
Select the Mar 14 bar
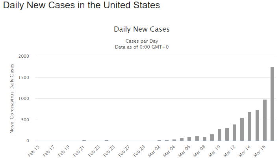coord(250,126)
